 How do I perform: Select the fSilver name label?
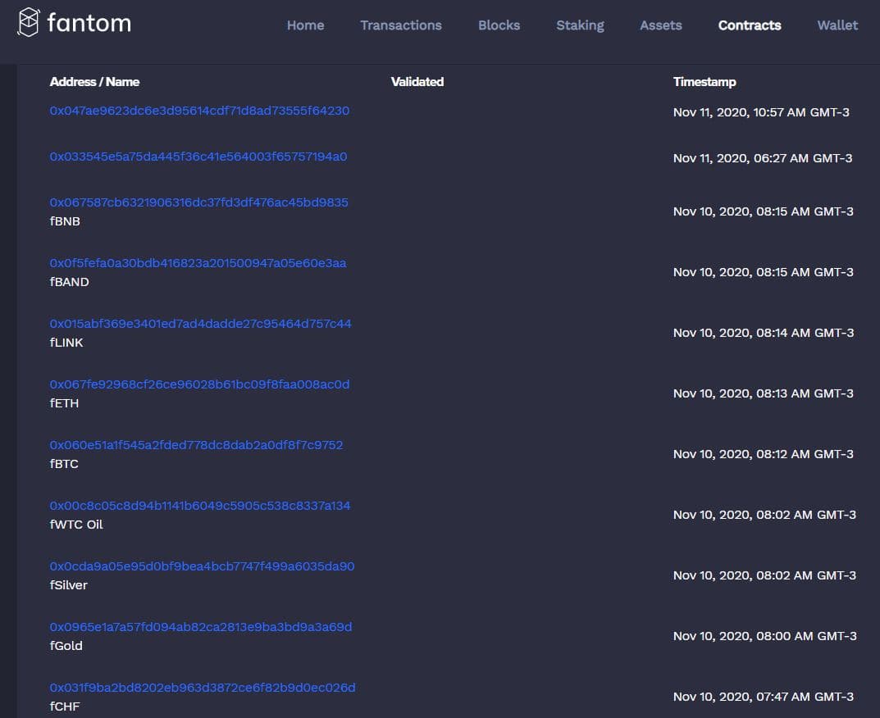coord(68,585)
